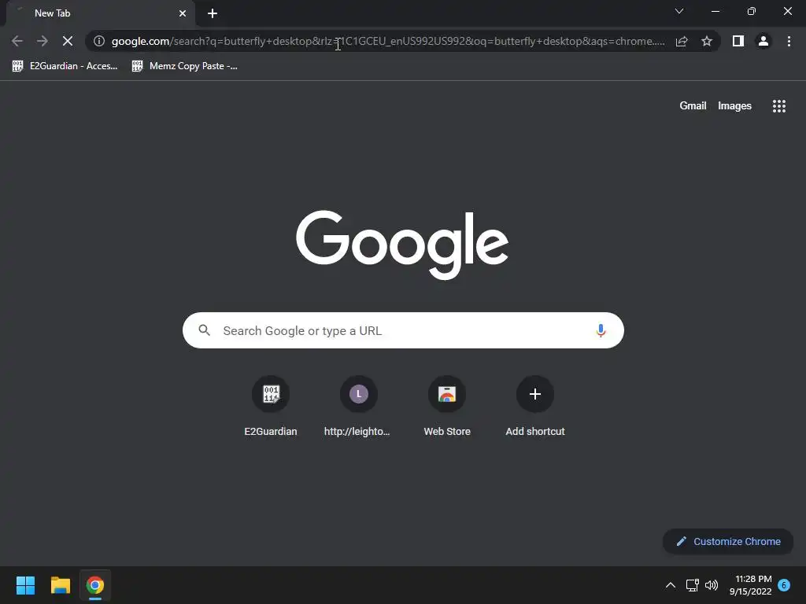
Task: Open the Google apps grid
Action: click(x=778, y=106)
